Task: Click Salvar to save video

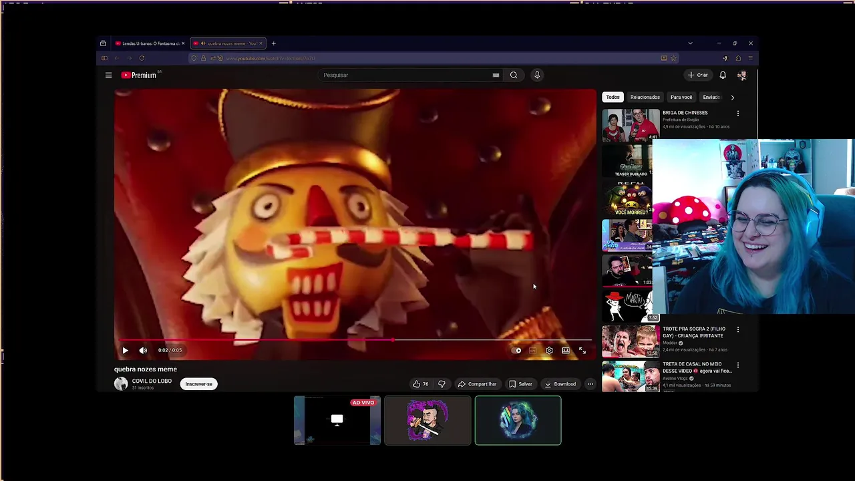Action: pyautogui.click(x=520, y=384)
